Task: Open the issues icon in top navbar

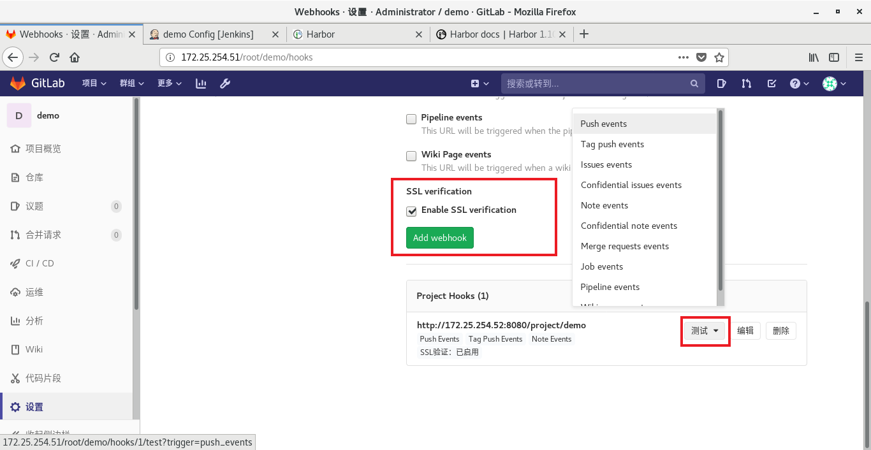Action: point(721,83)
